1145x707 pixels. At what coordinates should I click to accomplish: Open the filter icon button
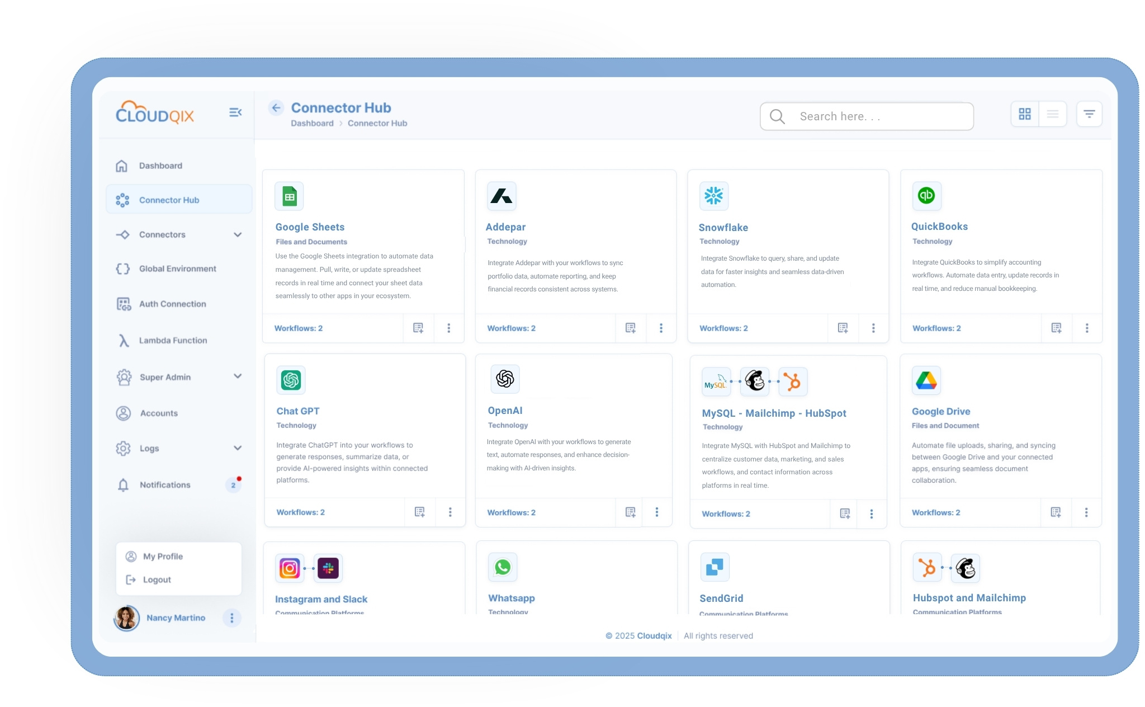(x=1089, y=114)
